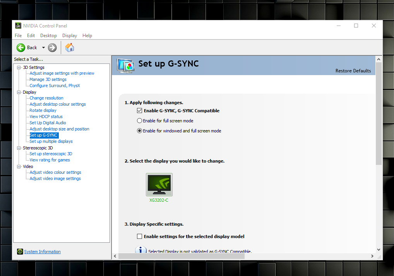The height and width of the screenshot is (276, 394).
Task: Collapse the Display tree node
Action: [x=19, y=92]
